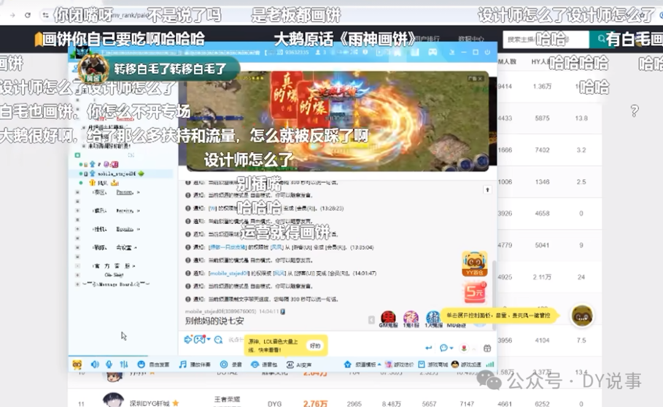Open the audio mixer equalizer icon
The height and width of the screenshot is (407, 663).
point(124,364)
